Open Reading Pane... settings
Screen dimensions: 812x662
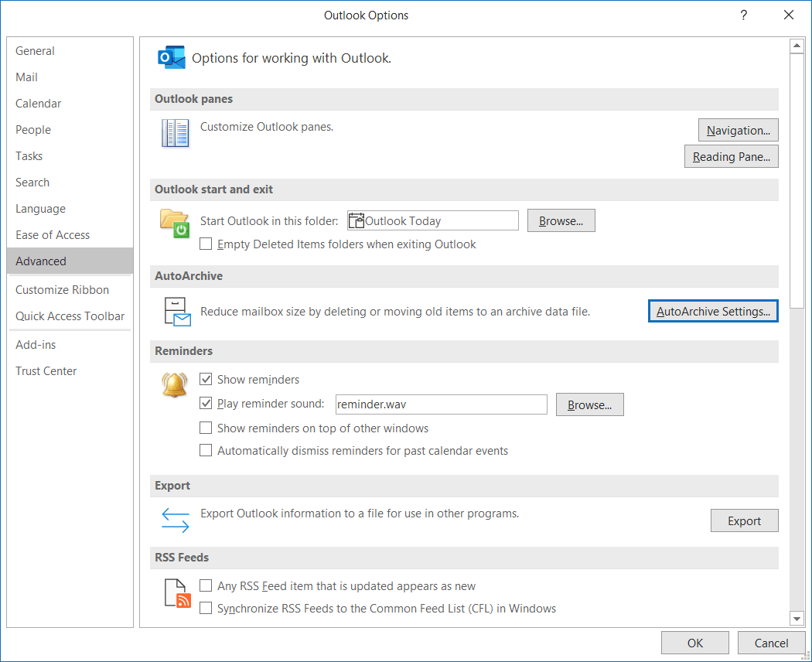coord(732,156)
